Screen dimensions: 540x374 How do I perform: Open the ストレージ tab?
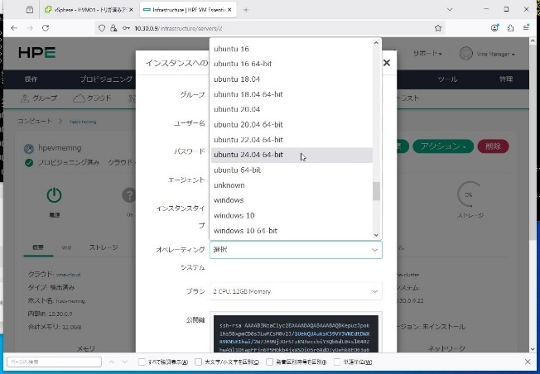coord(104,247)
